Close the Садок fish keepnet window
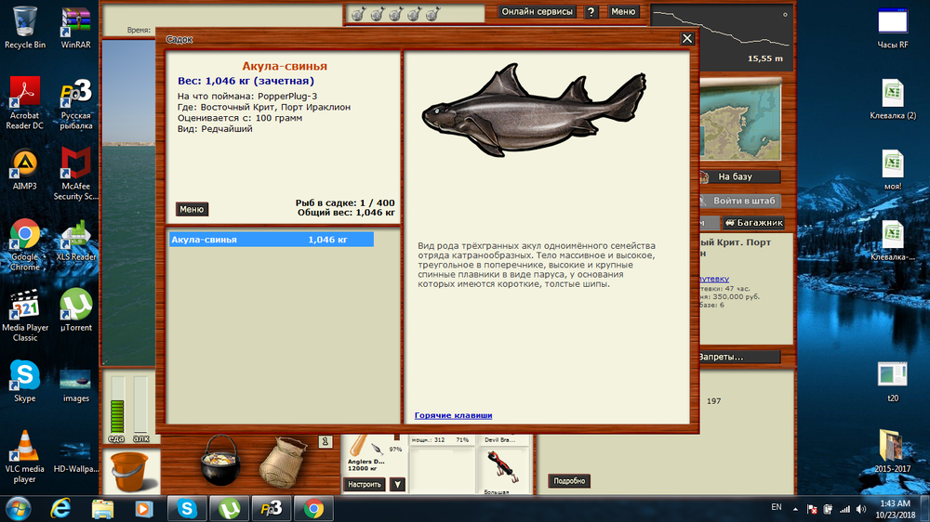The width and height of the screenshot is (930, 522). click(687, 39)
